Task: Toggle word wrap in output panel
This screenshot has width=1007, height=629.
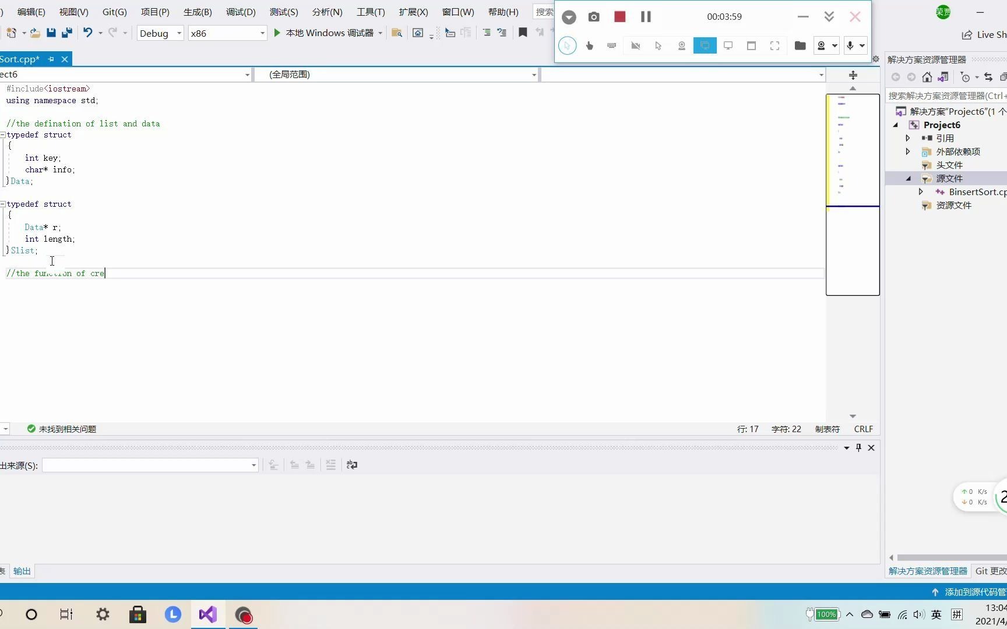Action: click(x=352, y=465)
